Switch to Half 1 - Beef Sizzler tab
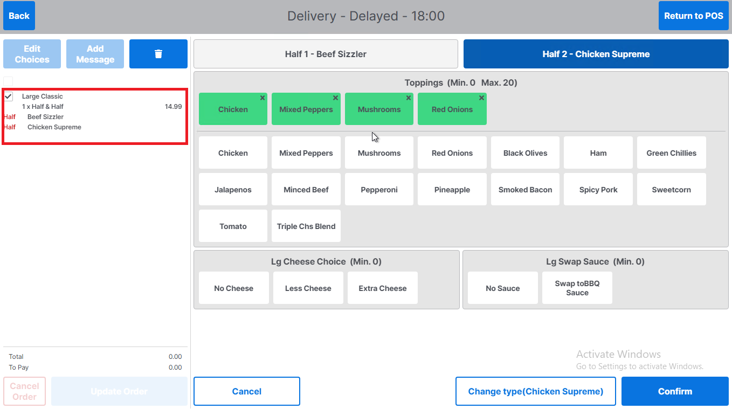 tap(326, 54)
